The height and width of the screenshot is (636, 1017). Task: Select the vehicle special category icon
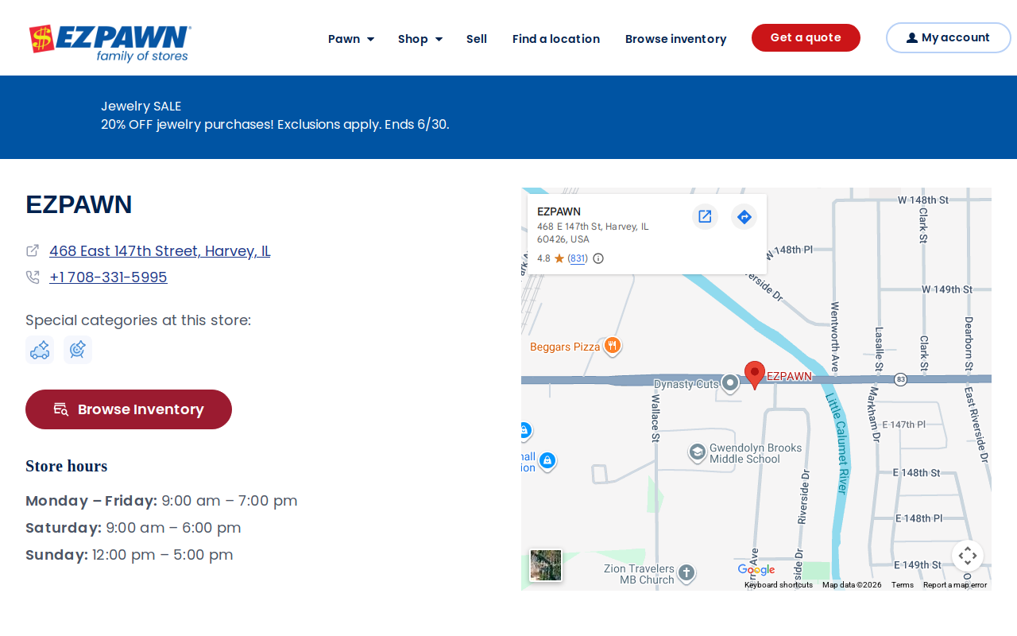tap(40, 350)
